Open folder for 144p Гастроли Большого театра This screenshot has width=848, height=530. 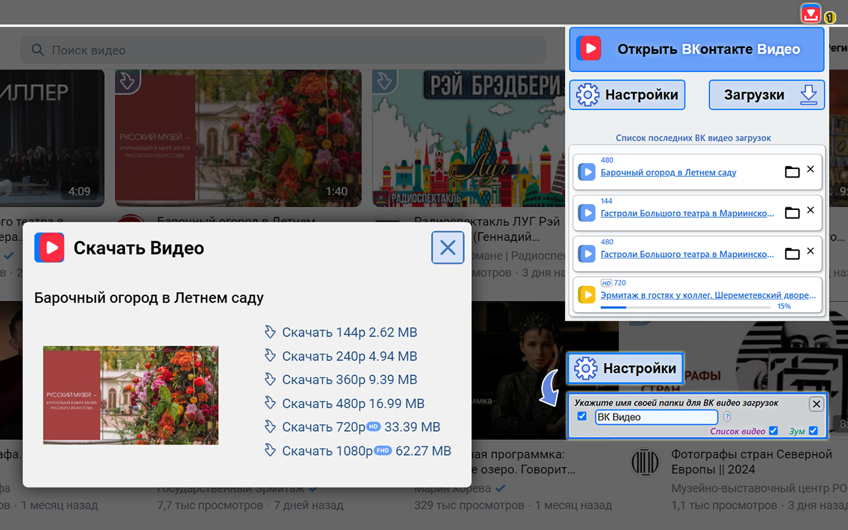pyautogui.click(x=792, y=212)
